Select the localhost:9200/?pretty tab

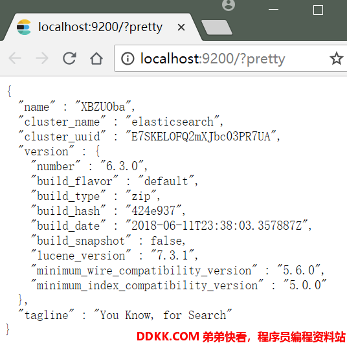coord(101,27)
